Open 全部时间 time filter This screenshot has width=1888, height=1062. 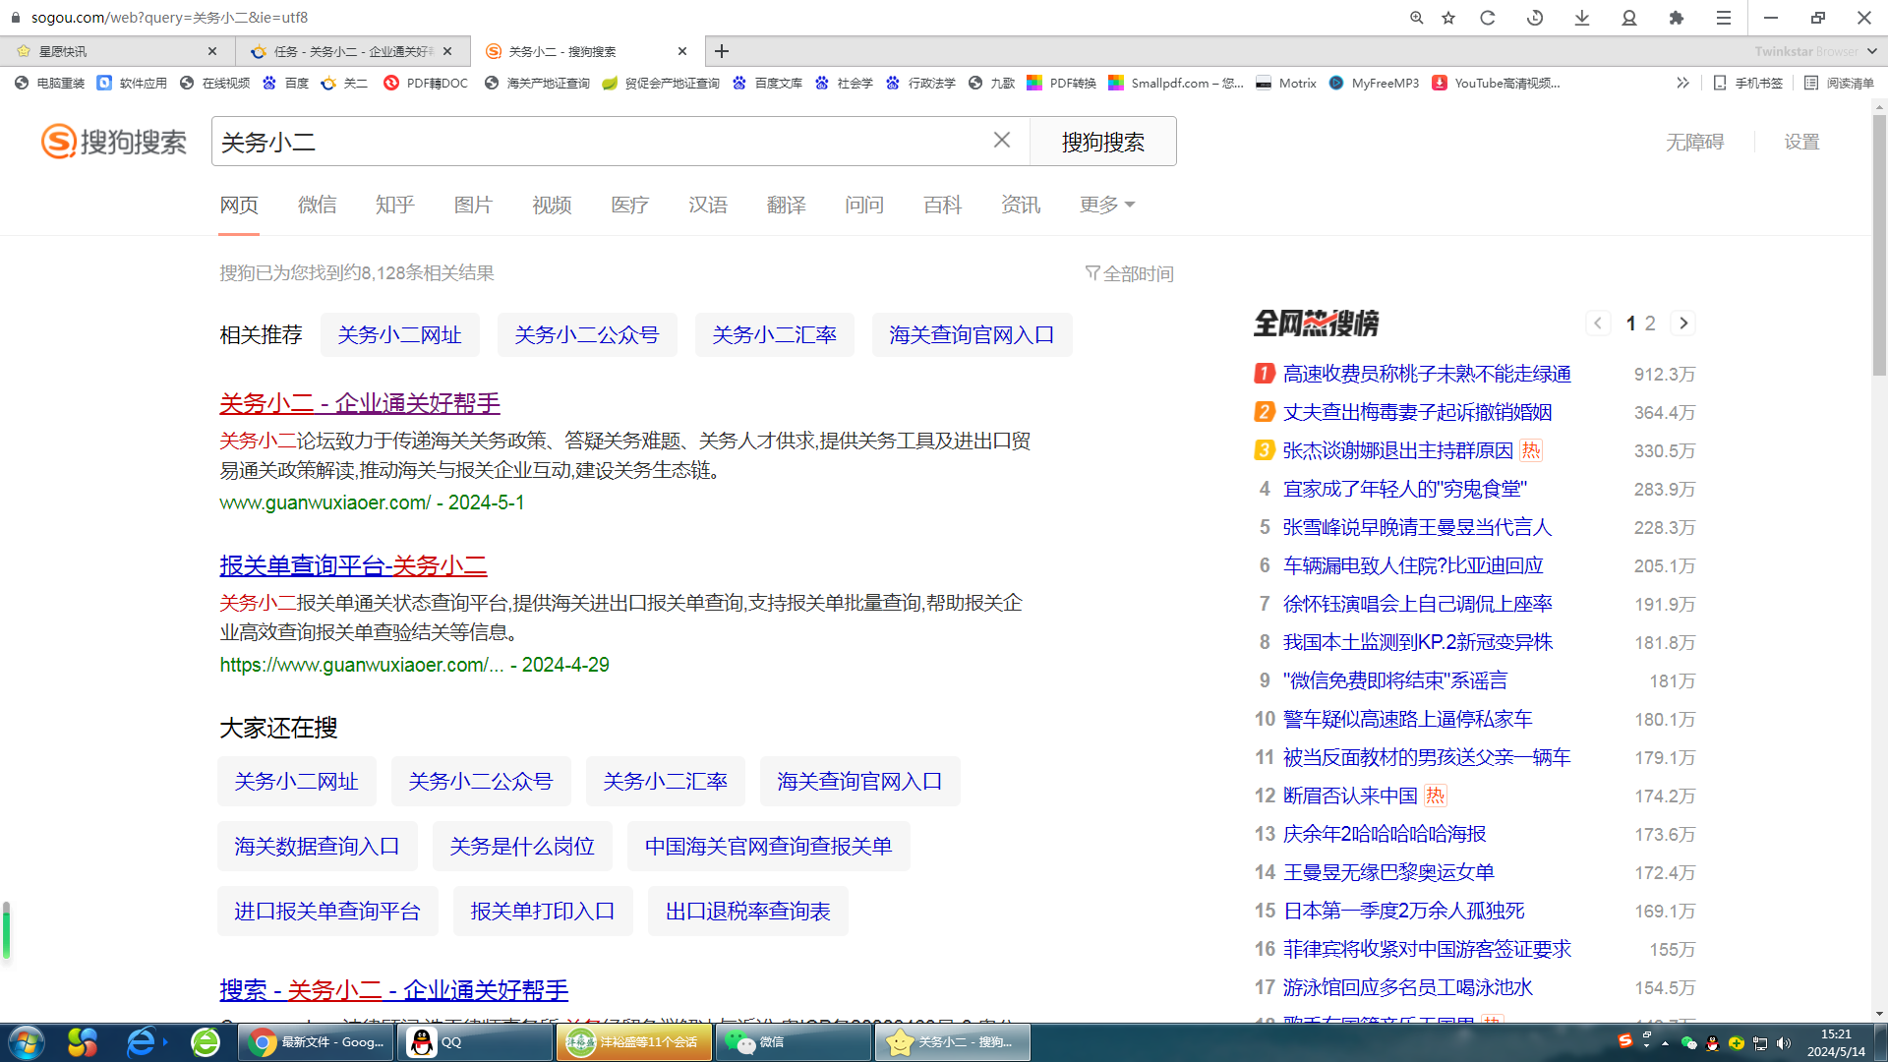click(1130, 273)
